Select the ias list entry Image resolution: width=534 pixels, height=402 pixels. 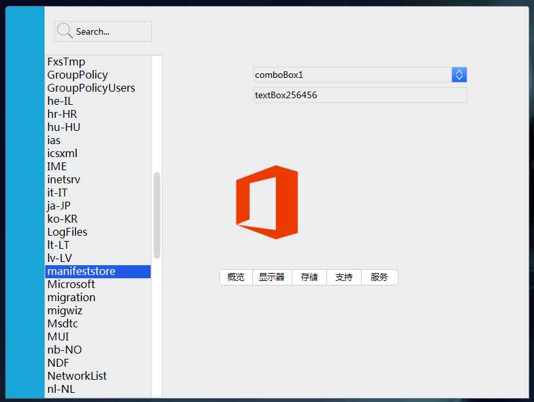(x=98, y=140)
